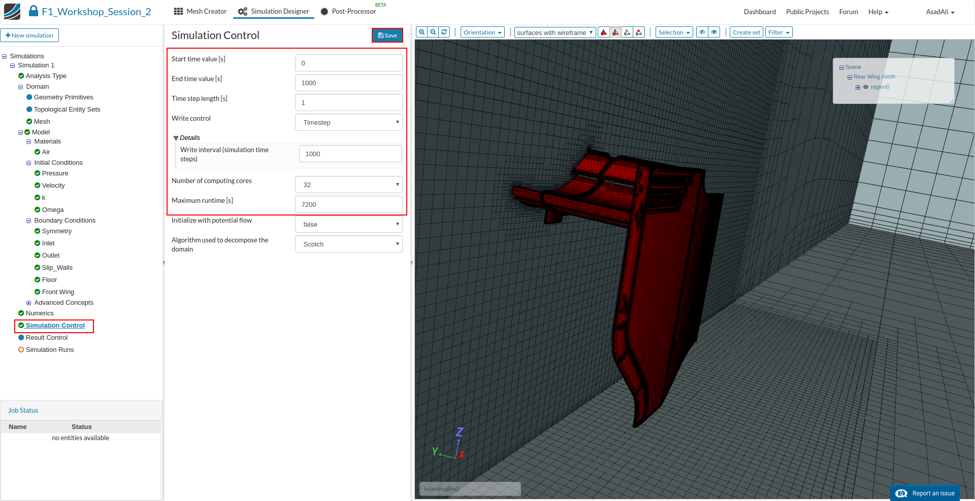Screen dimensions: 975x501
Task: Select Simulation Runs in the tree
Action: click(49, 350)
